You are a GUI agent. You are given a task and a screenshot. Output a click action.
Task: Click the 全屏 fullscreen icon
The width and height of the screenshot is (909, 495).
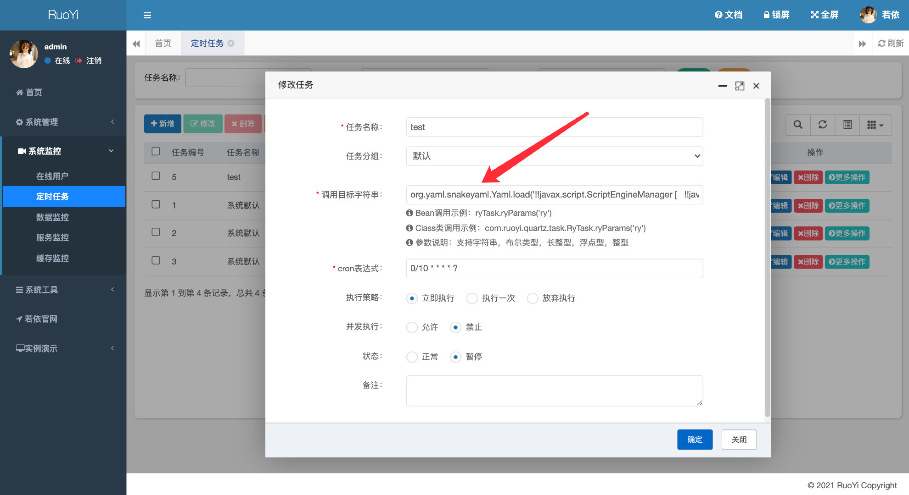831,15
